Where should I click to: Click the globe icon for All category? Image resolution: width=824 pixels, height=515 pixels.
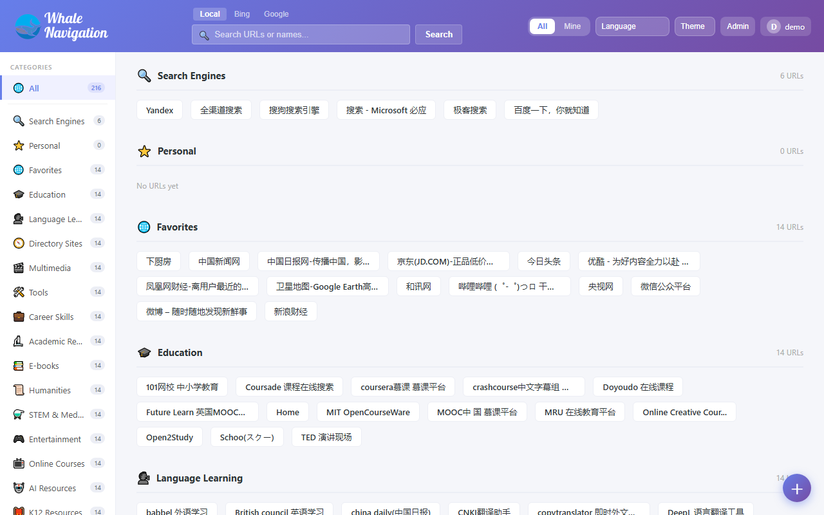click(x=19, y=88)
